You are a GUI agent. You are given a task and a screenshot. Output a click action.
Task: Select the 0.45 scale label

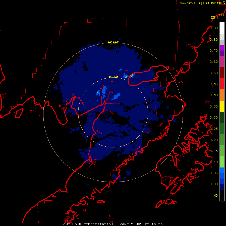214,84
